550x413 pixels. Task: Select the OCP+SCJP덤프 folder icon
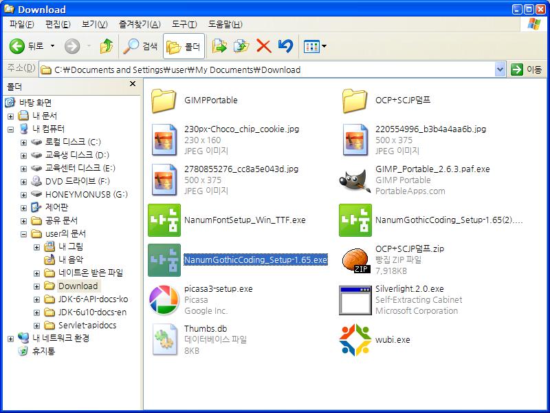pyautogui.click(x=355, y=100)
